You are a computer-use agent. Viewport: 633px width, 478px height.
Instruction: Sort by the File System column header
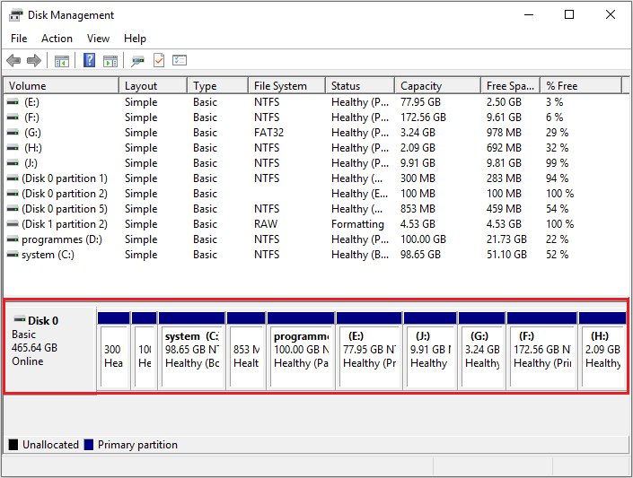pyautogui.click(x=286, y=86)
